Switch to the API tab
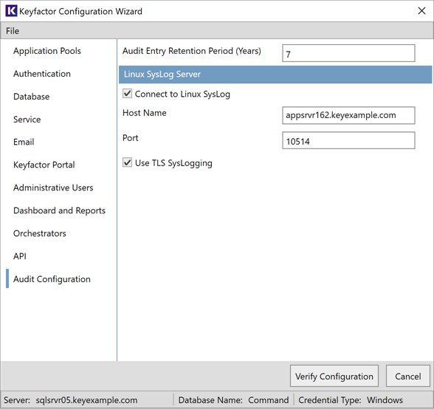 click(20, 256)
